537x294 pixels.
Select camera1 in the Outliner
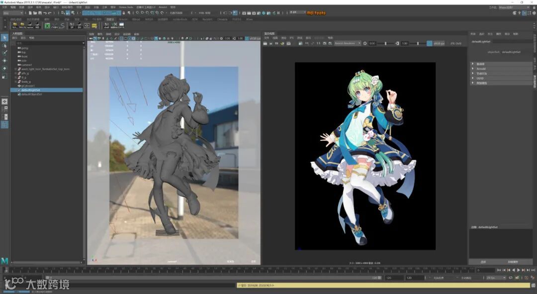[x=26, y=65]
